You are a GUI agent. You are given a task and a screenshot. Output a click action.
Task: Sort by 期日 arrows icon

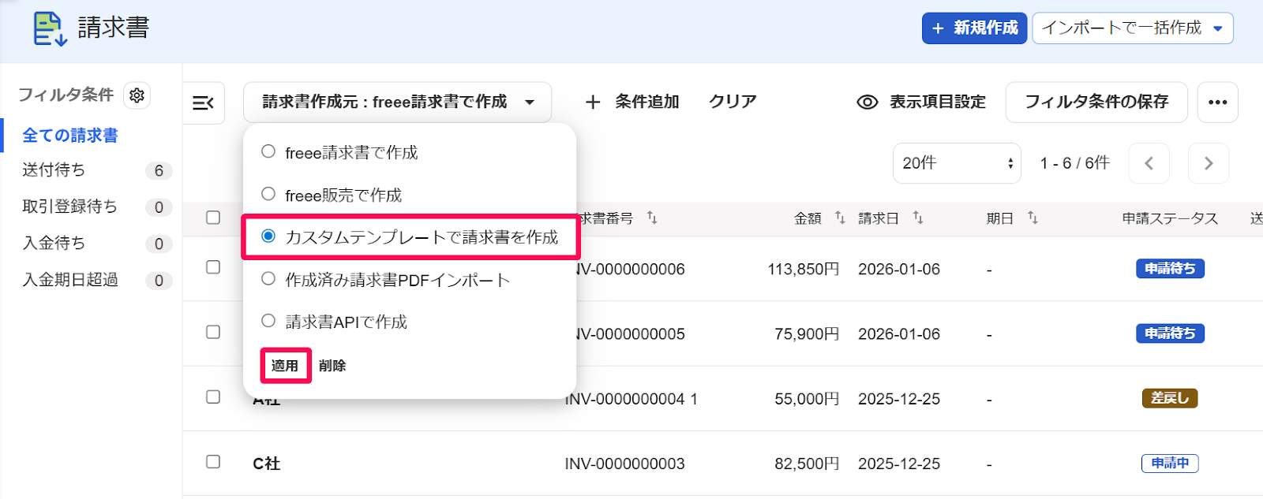[1033, 217]
